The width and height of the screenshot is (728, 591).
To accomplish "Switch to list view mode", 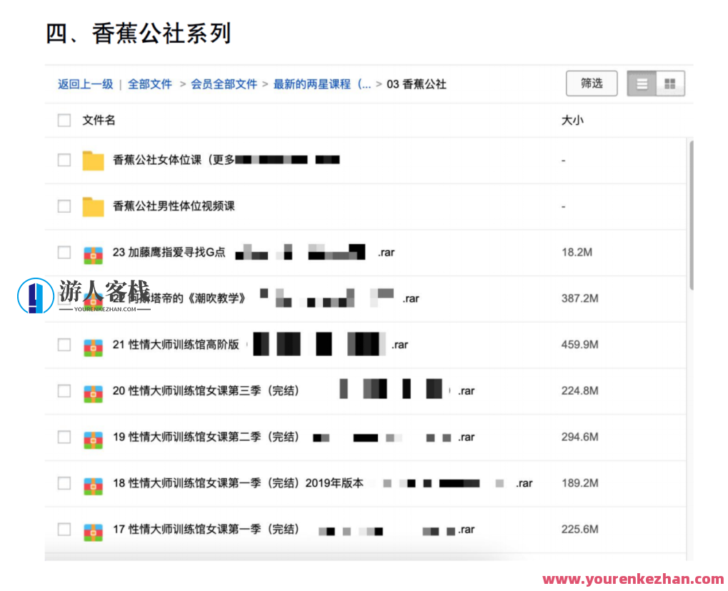I will coord(641,83).
